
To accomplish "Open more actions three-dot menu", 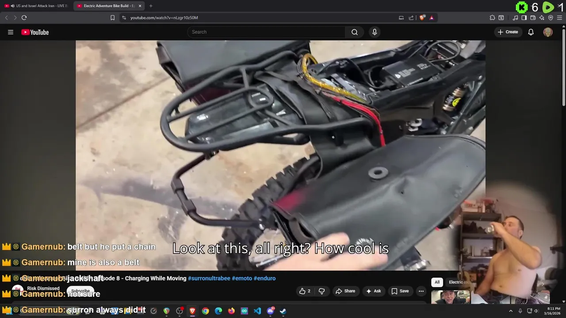I will tap(421, 291).
